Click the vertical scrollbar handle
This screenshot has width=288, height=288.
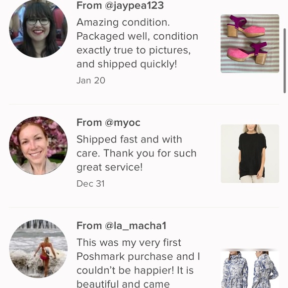[x=285, y=61]
